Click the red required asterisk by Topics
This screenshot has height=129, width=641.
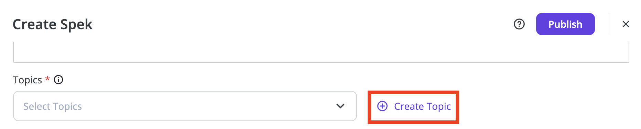coord(47,79)
